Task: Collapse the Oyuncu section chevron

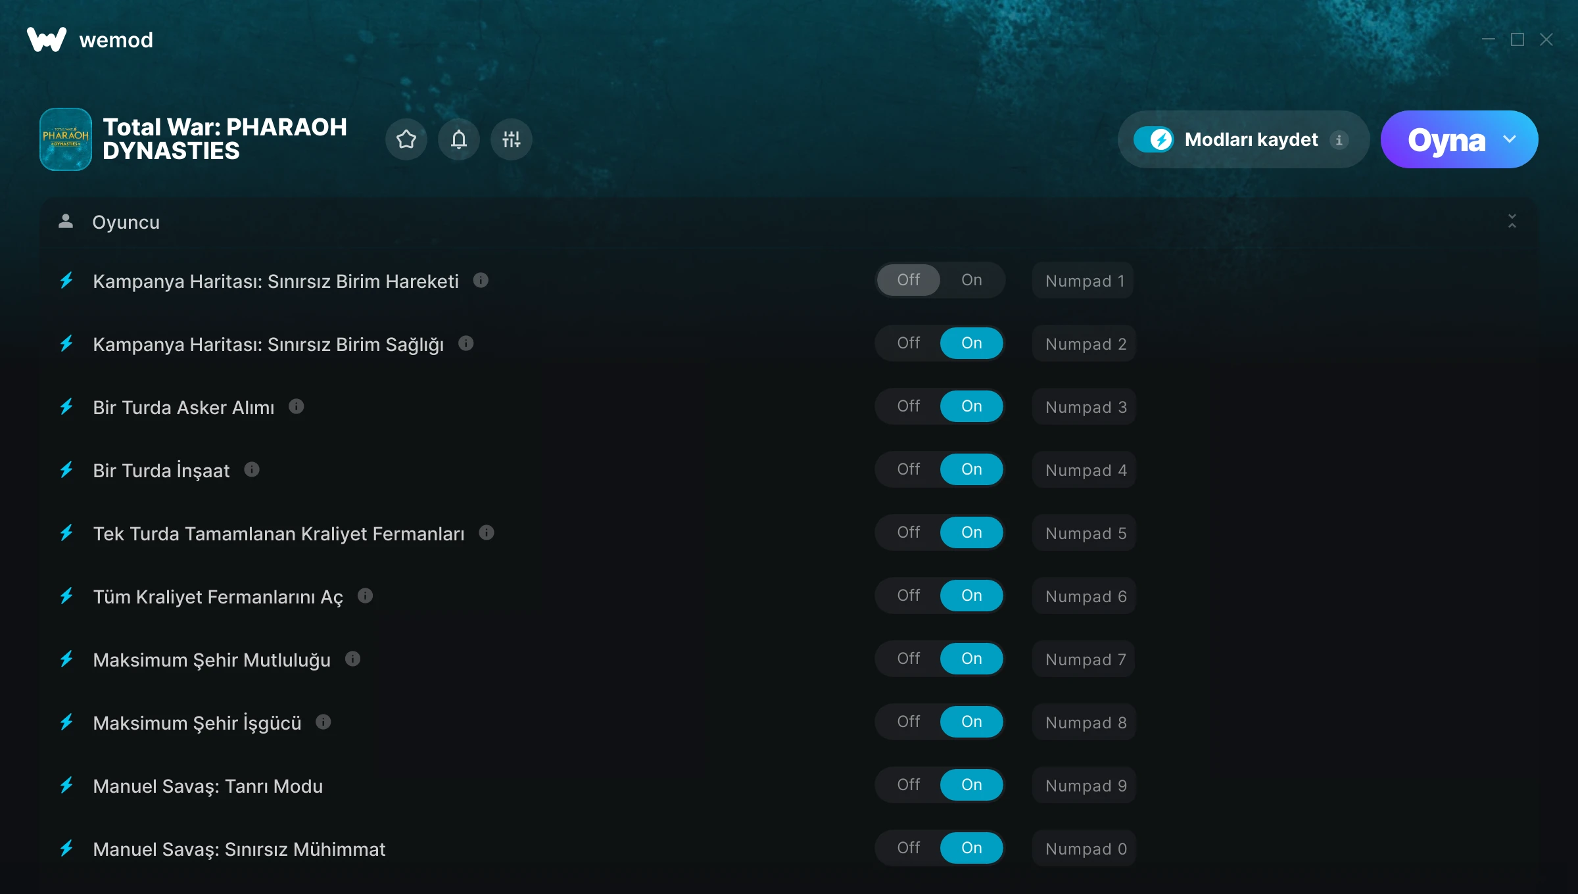Action: [1512, 222]
